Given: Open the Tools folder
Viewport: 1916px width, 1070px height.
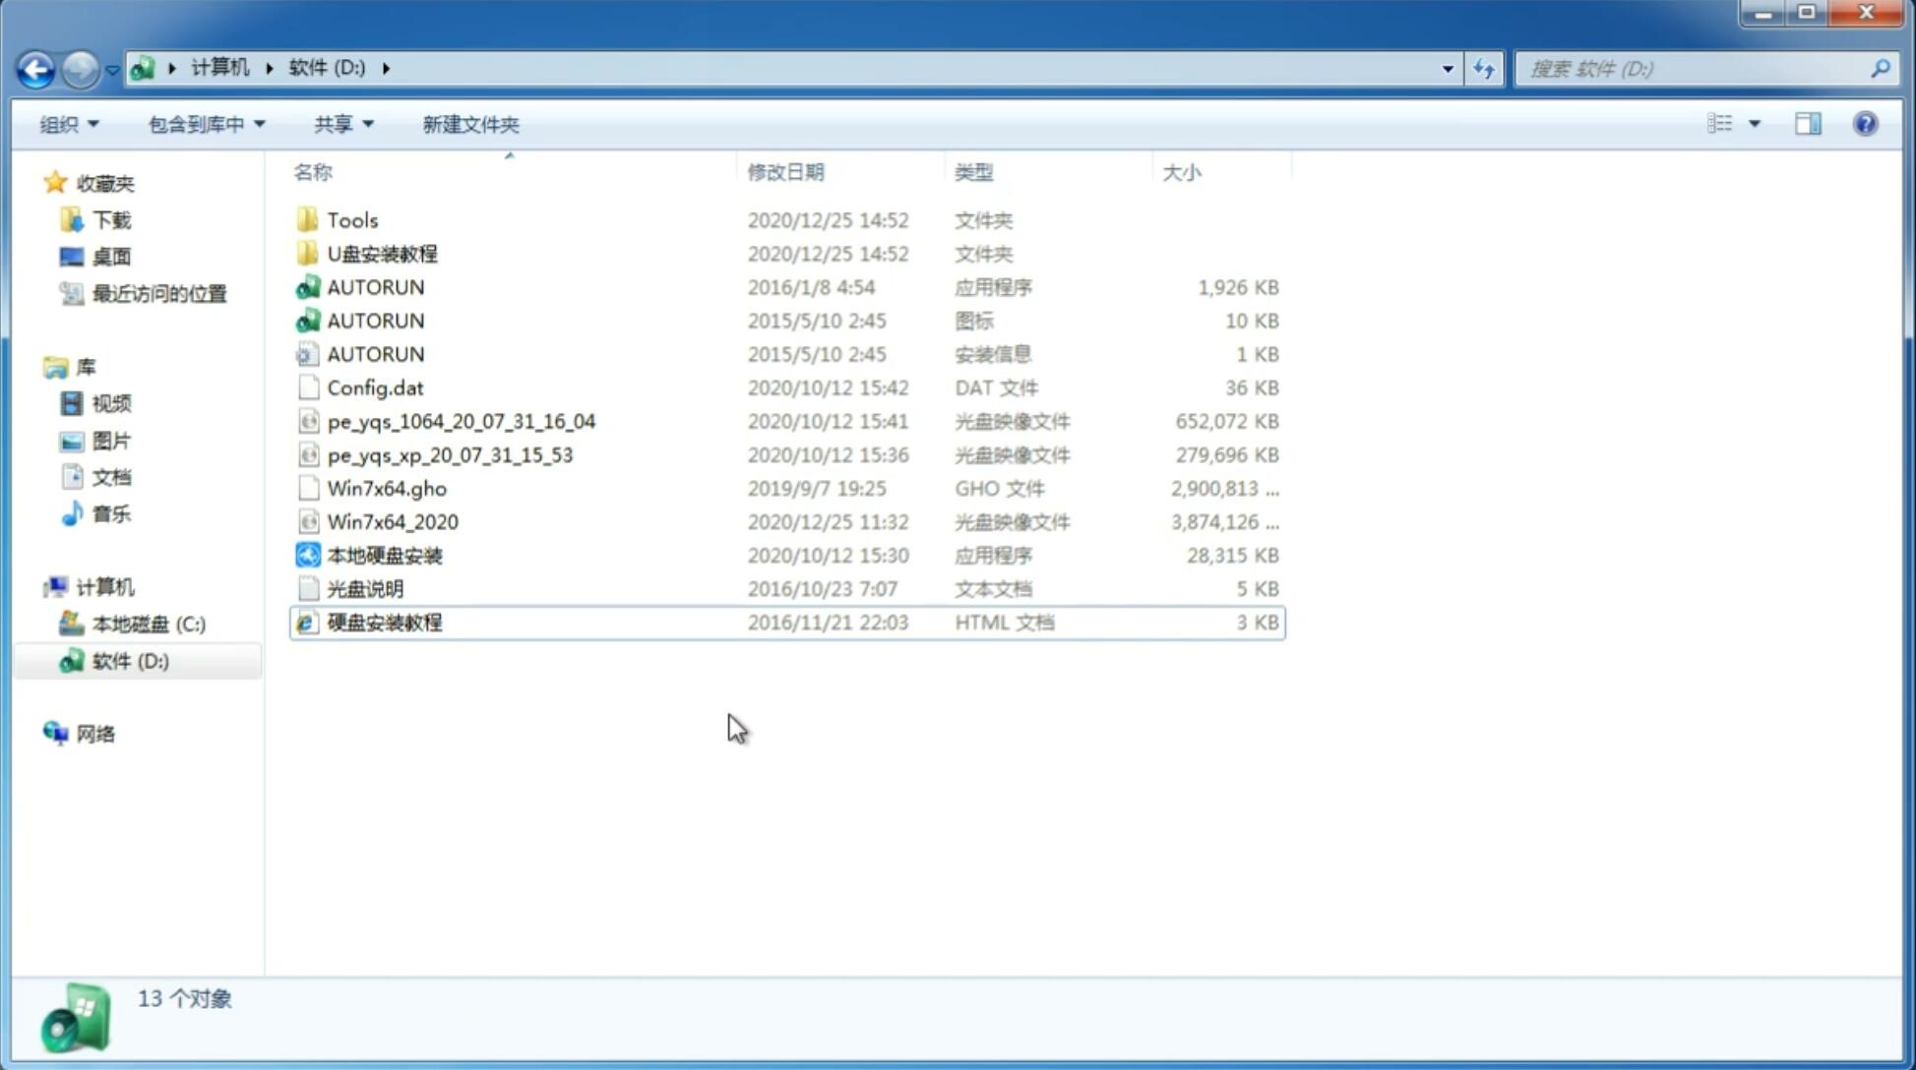Looking at the screenshot, I should (352, 219).
